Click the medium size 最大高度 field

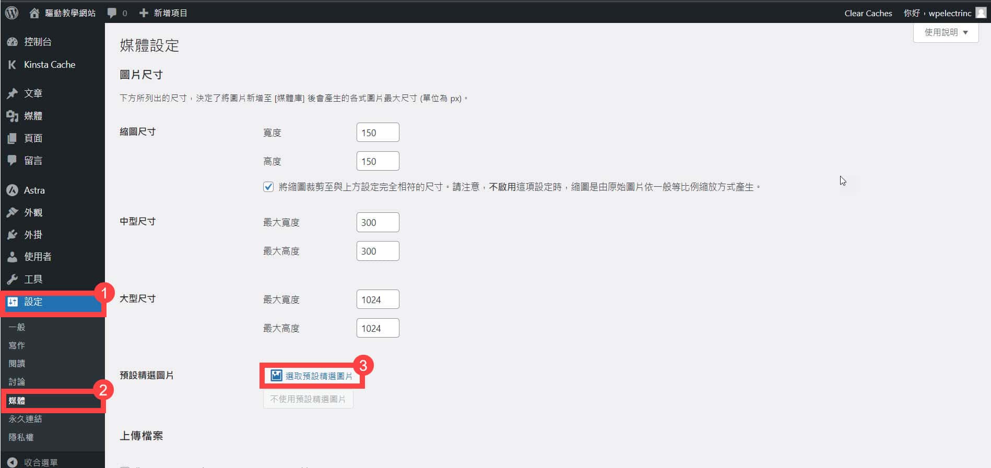[x=378, y=251]
